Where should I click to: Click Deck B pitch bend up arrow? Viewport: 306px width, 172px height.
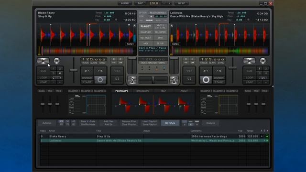219,71
